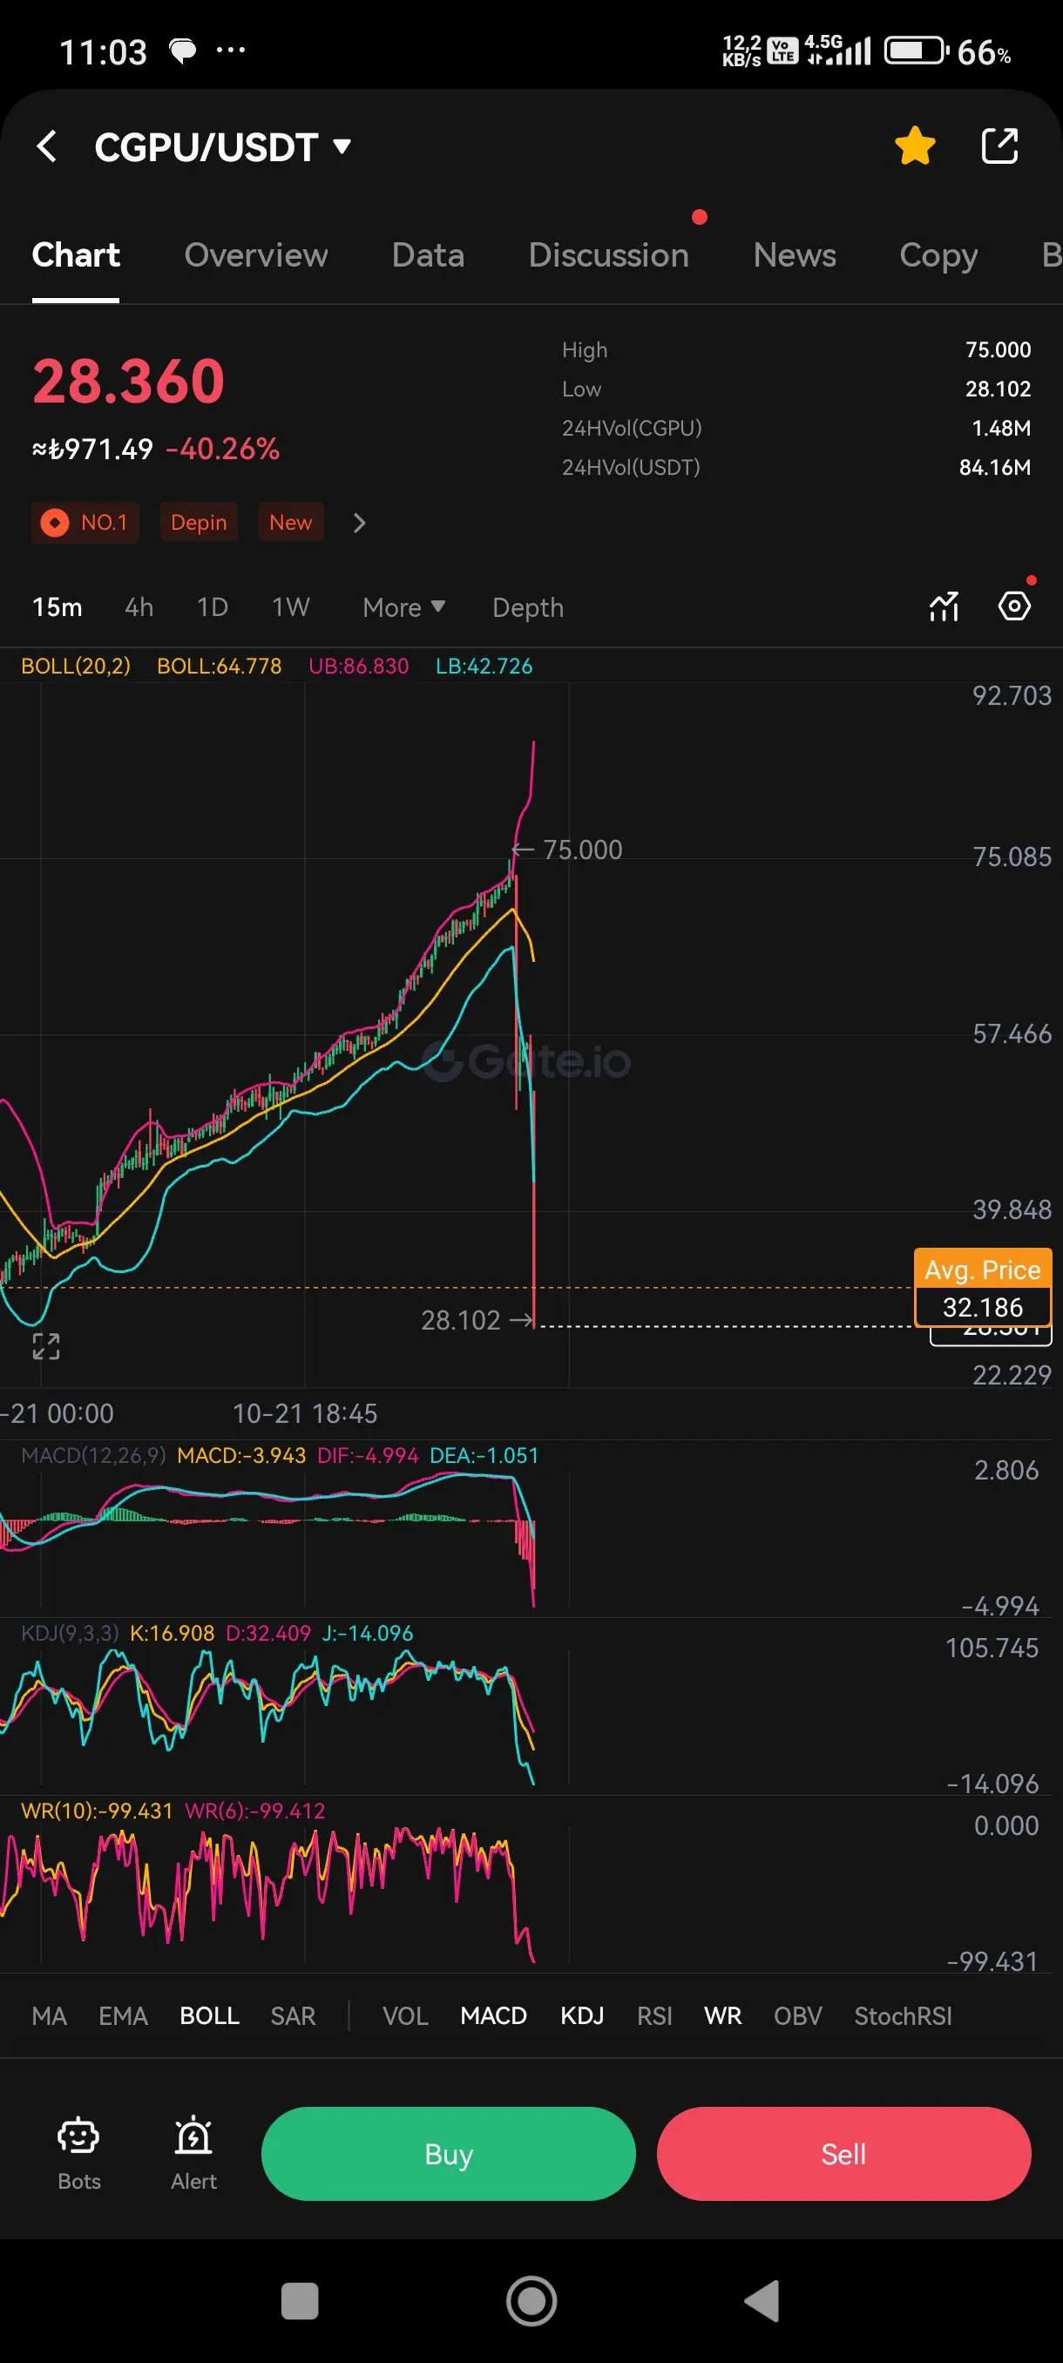
Task: Select the 1D timeframe
Action: [213, 607]
